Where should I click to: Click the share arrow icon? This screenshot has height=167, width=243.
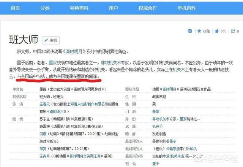(233, 31)
